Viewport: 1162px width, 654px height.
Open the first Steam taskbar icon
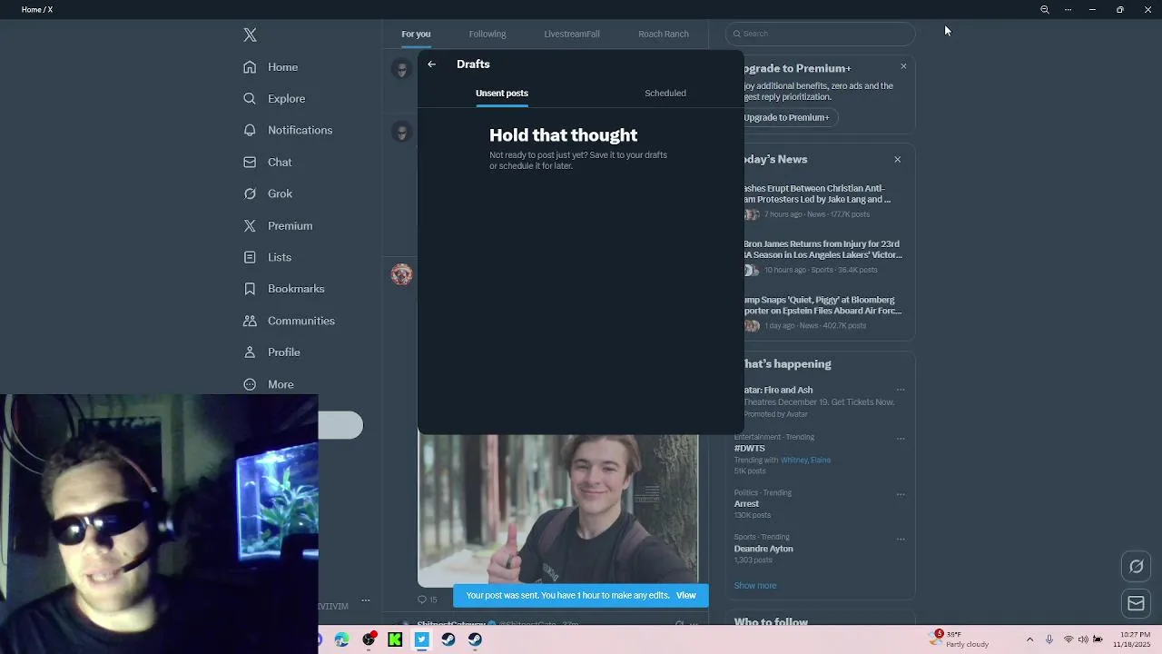coord(448,639)
